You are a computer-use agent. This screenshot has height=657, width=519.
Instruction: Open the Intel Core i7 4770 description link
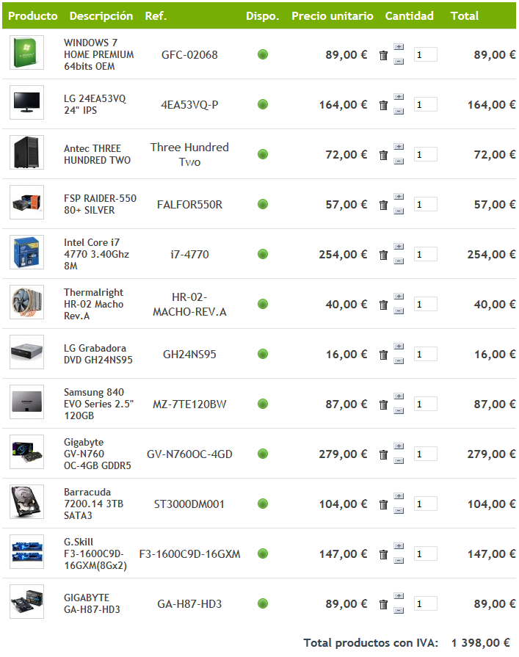tap(96, 254)
